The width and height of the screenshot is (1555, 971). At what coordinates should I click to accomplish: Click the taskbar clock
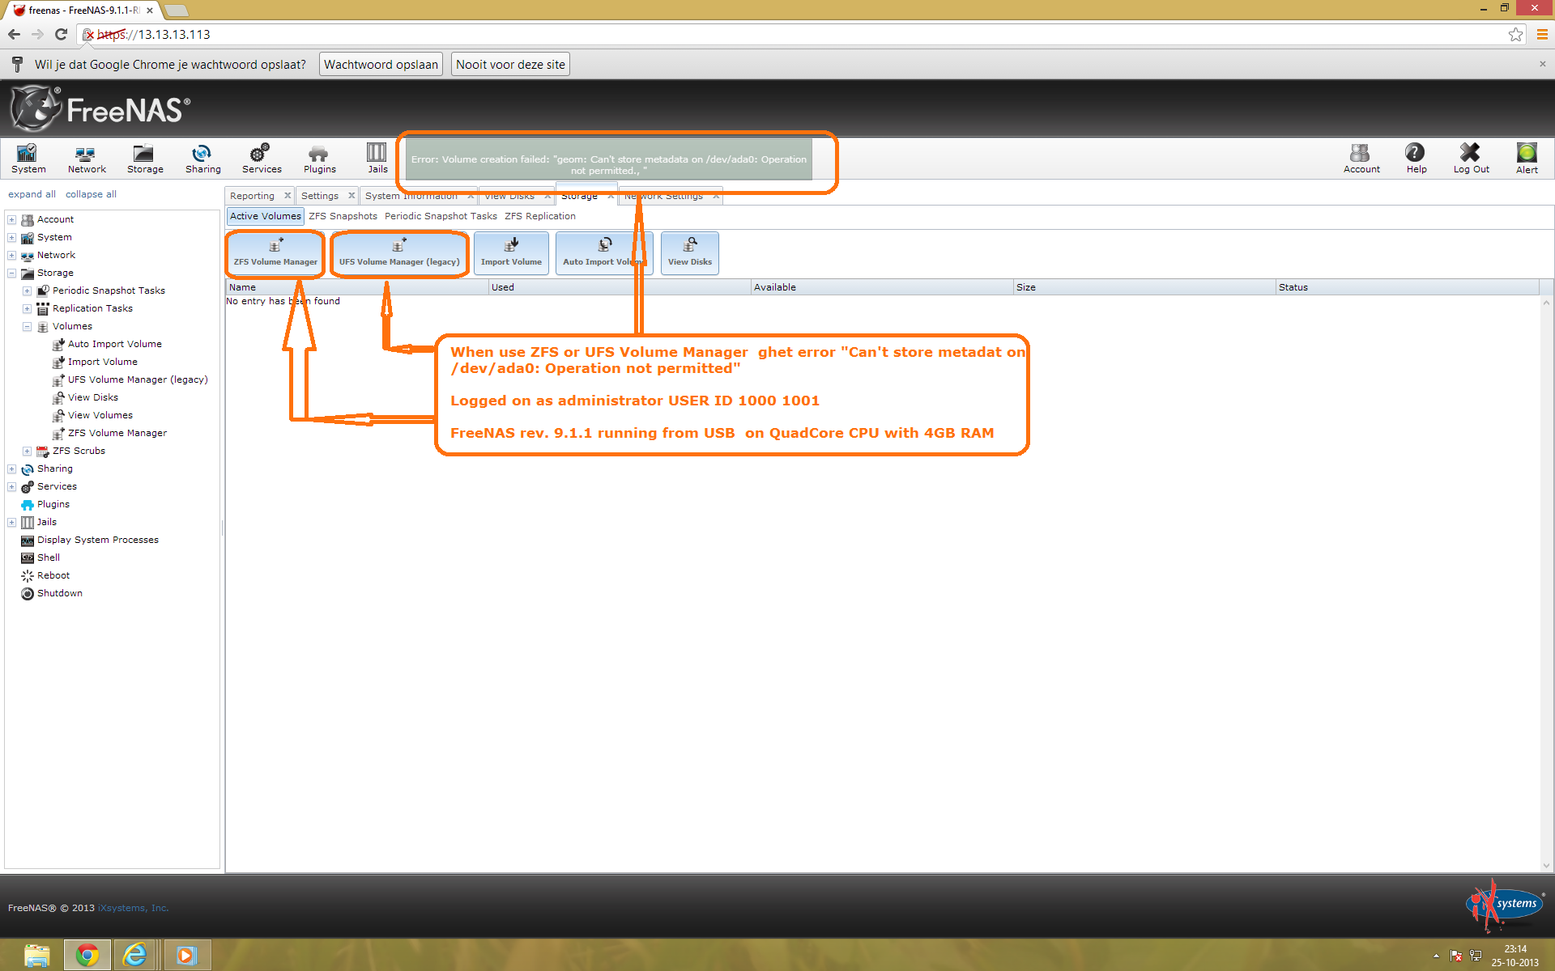[x=1515, y=956]
